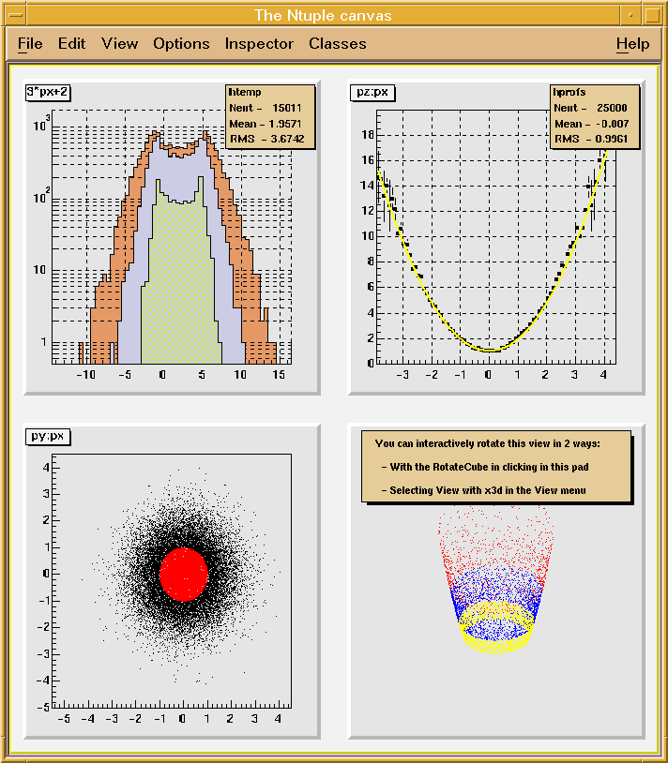Click the title bar text The Ntuple canvas
This screenshot has height=763, width=668.
pyautogui.click(x=323, y=15)
